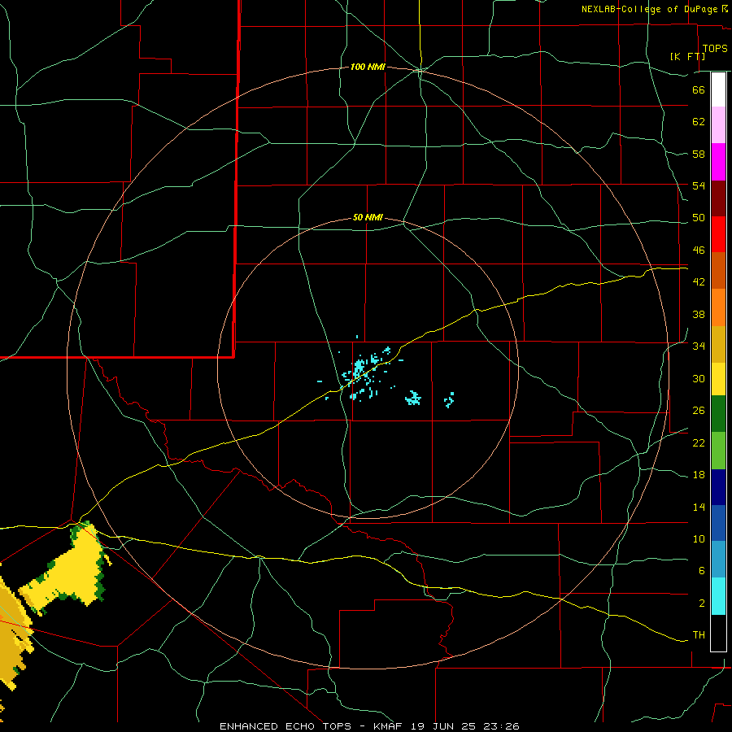This screenshot has height=732, width=732.
Task: Click the magenta 58 kft legend swatch
Action: click(x=718, y=162)
